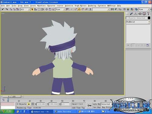Click the Redo arrow icon
This screenshot has height=114, width=152.
[7, 9]
